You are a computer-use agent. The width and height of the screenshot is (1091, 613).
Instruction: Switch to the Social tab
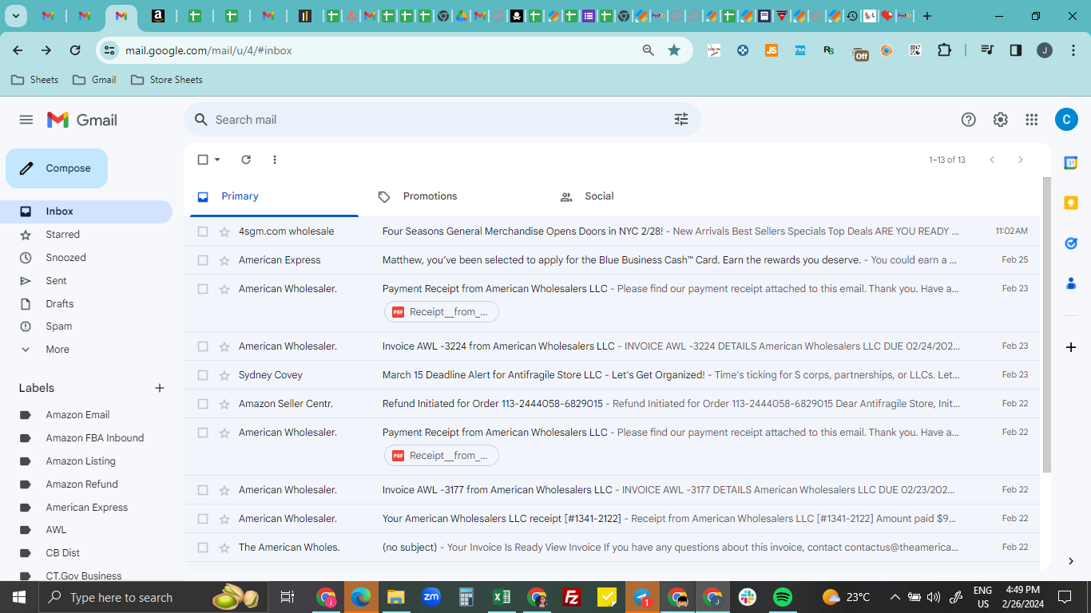(636, 196)
